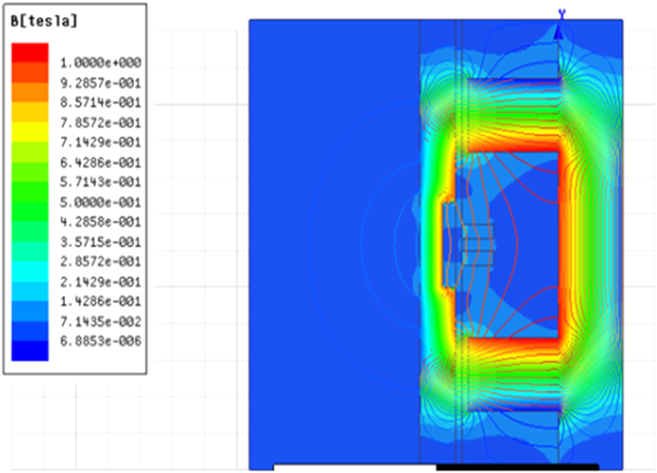
Task: Click the black half of scale bar
Action: (x=517, y=467)
